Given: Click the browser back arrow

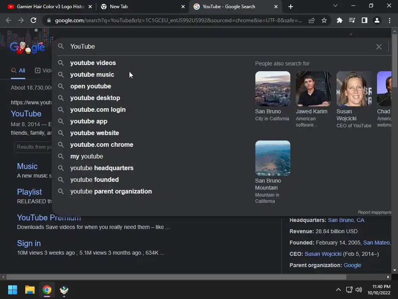Looking at the screenshot, I should (9, 20).
